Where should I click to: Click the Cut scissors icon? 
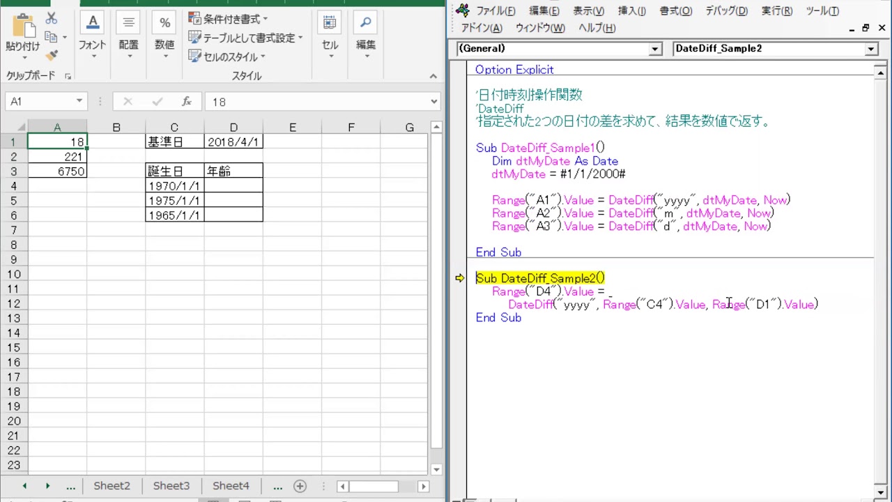[x=51, y=19]
